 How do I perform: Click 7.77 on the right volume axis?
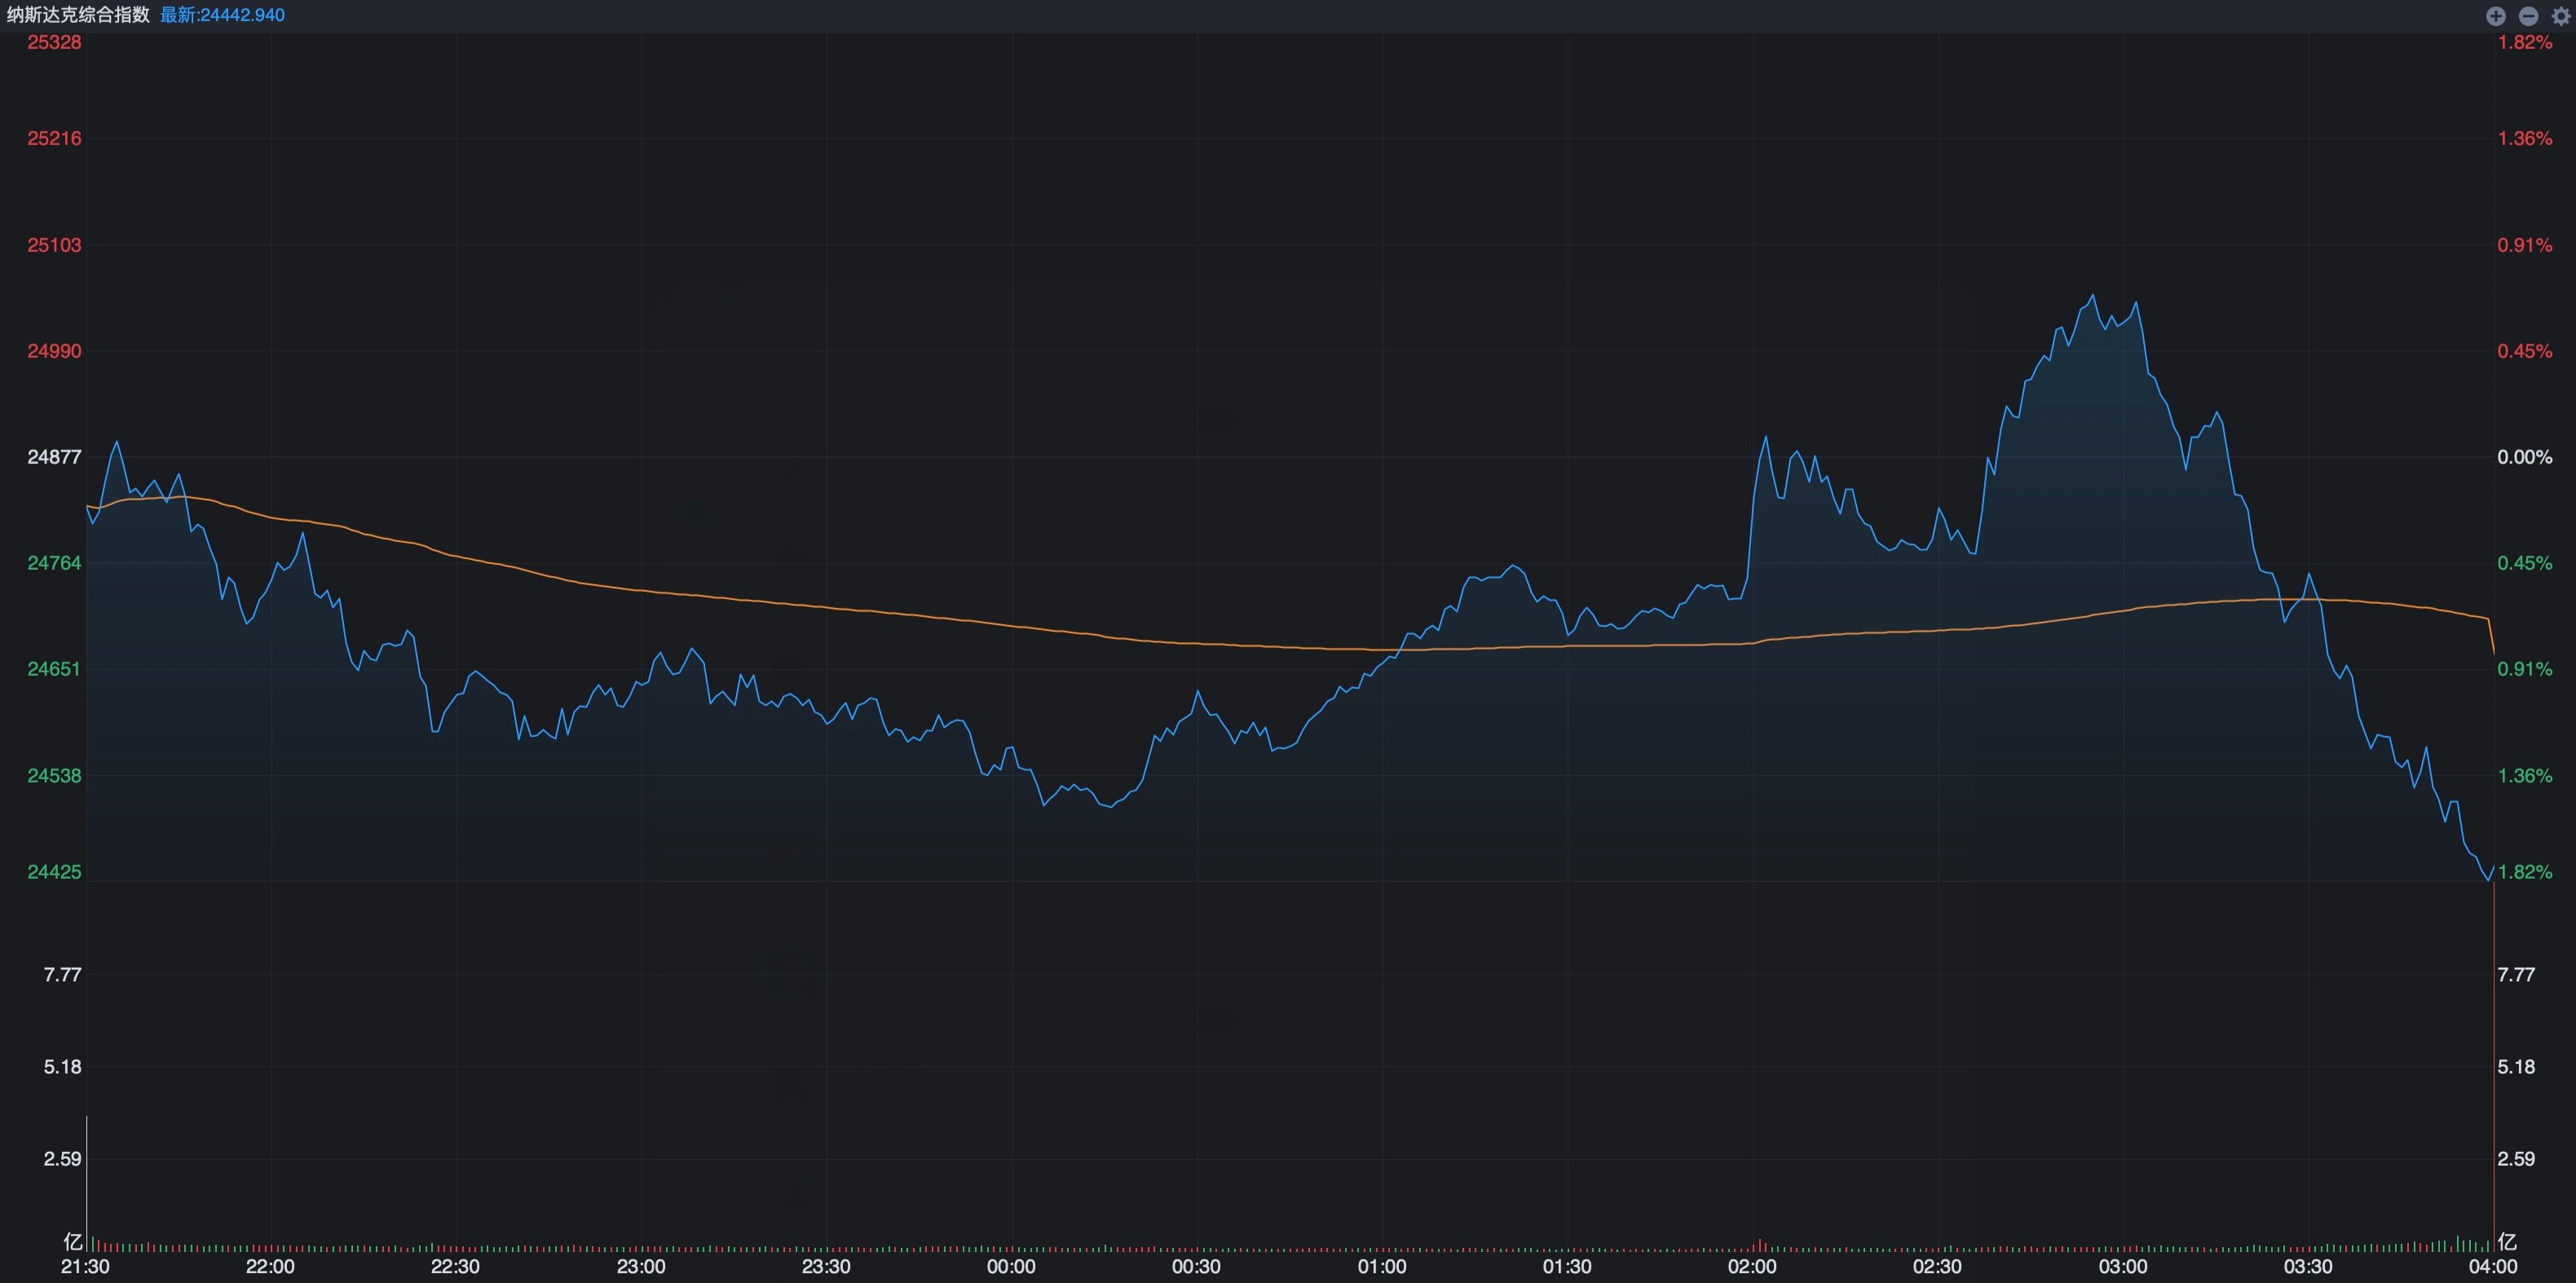point(2516,975)
